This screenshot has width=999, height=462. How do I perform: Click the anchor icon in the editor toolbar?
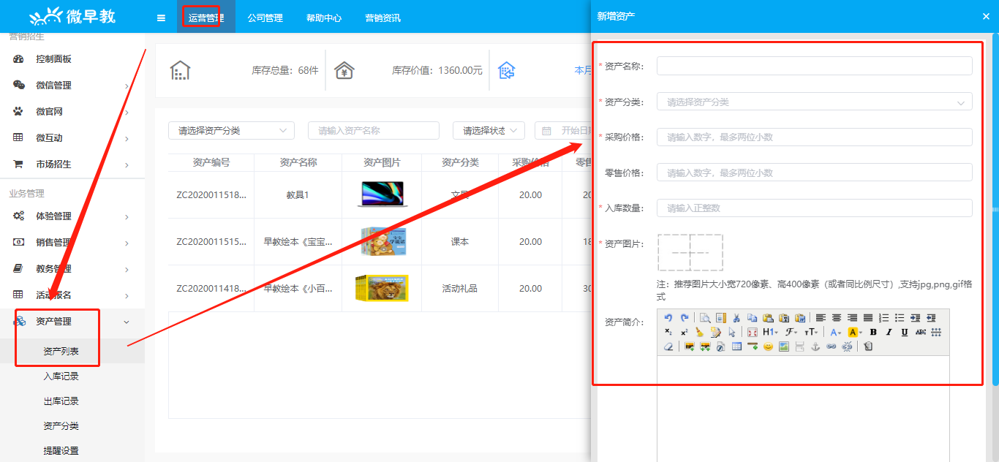click(815, 346)
